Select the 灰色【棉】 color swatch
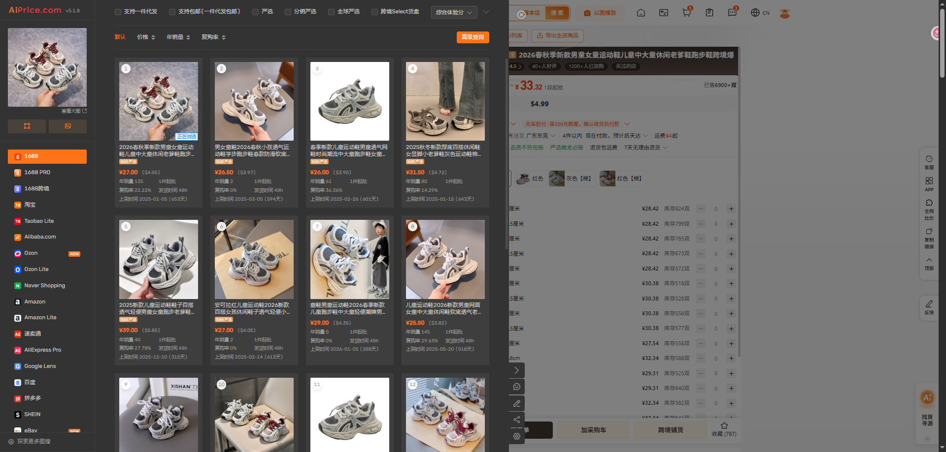 coord(571,179)
